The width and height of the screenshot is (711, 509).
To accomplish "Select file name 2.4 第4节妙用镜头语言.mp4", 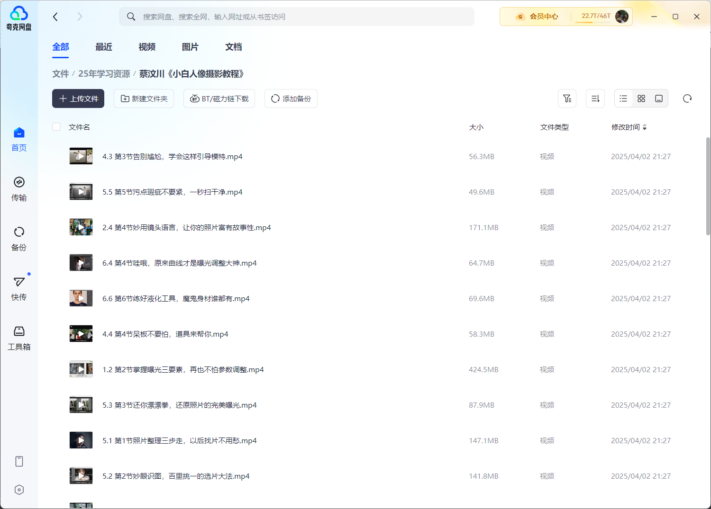I will [187, 228].
